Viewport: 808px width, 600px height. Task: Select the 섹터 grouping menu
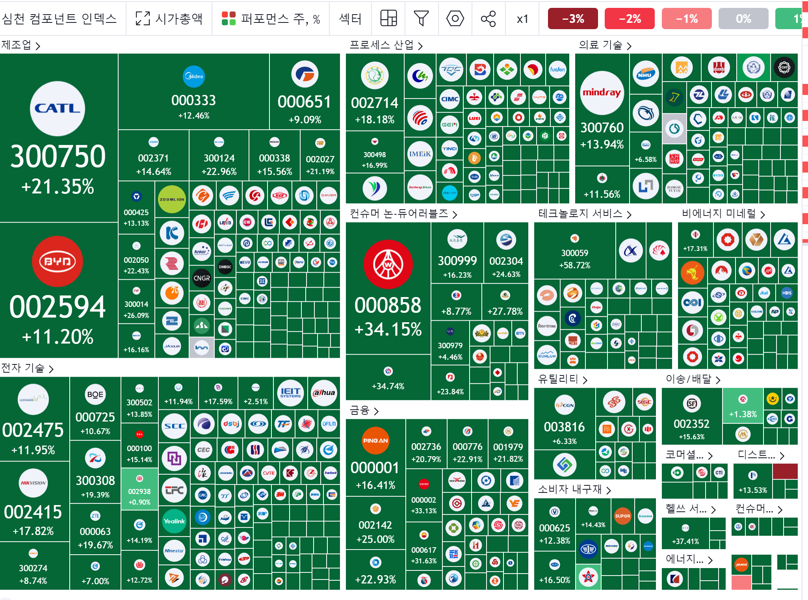350,19
